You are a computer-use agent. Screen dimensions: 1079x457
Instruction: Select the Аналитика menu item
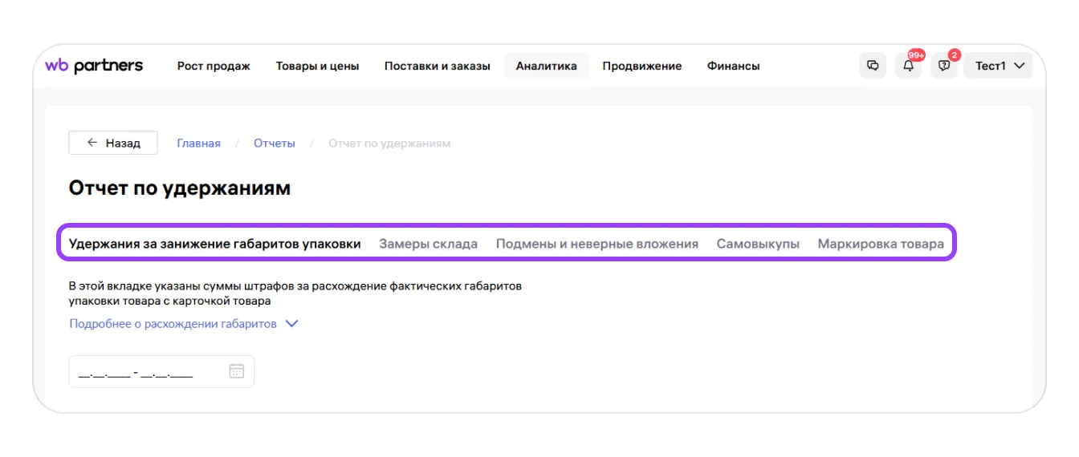click(x=546, y=66)
